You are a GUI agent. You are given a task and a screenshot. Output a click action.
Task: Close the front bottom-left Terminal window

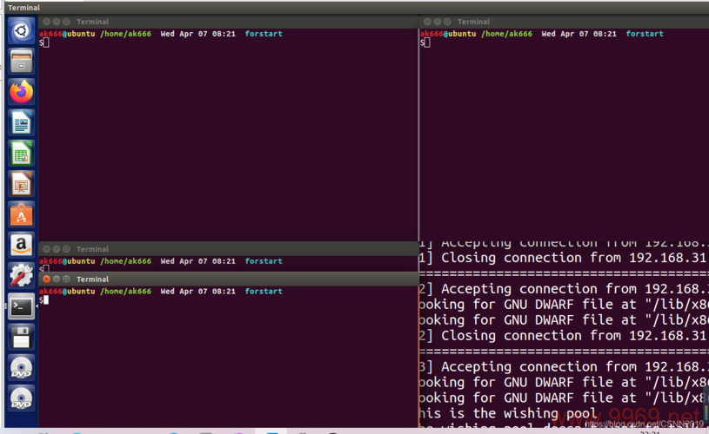(47, 279)
